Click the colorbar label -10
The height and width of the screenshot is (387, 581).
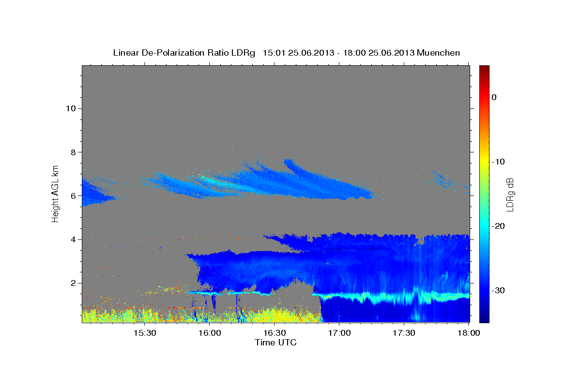(x=498, y=162)
